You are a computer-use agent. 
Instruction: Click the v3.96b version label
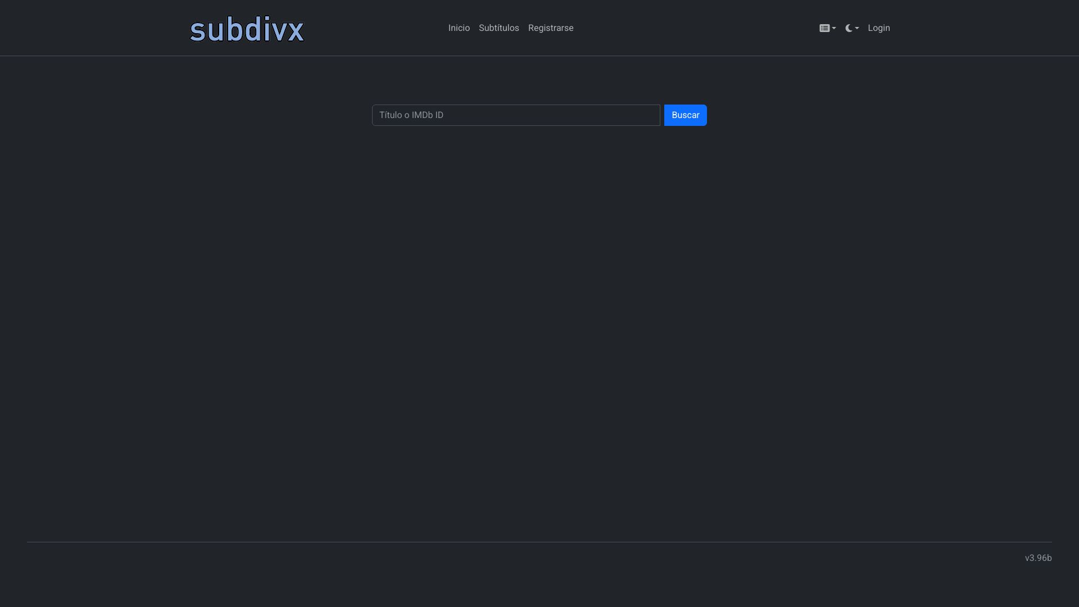[x=1037, y=558]
